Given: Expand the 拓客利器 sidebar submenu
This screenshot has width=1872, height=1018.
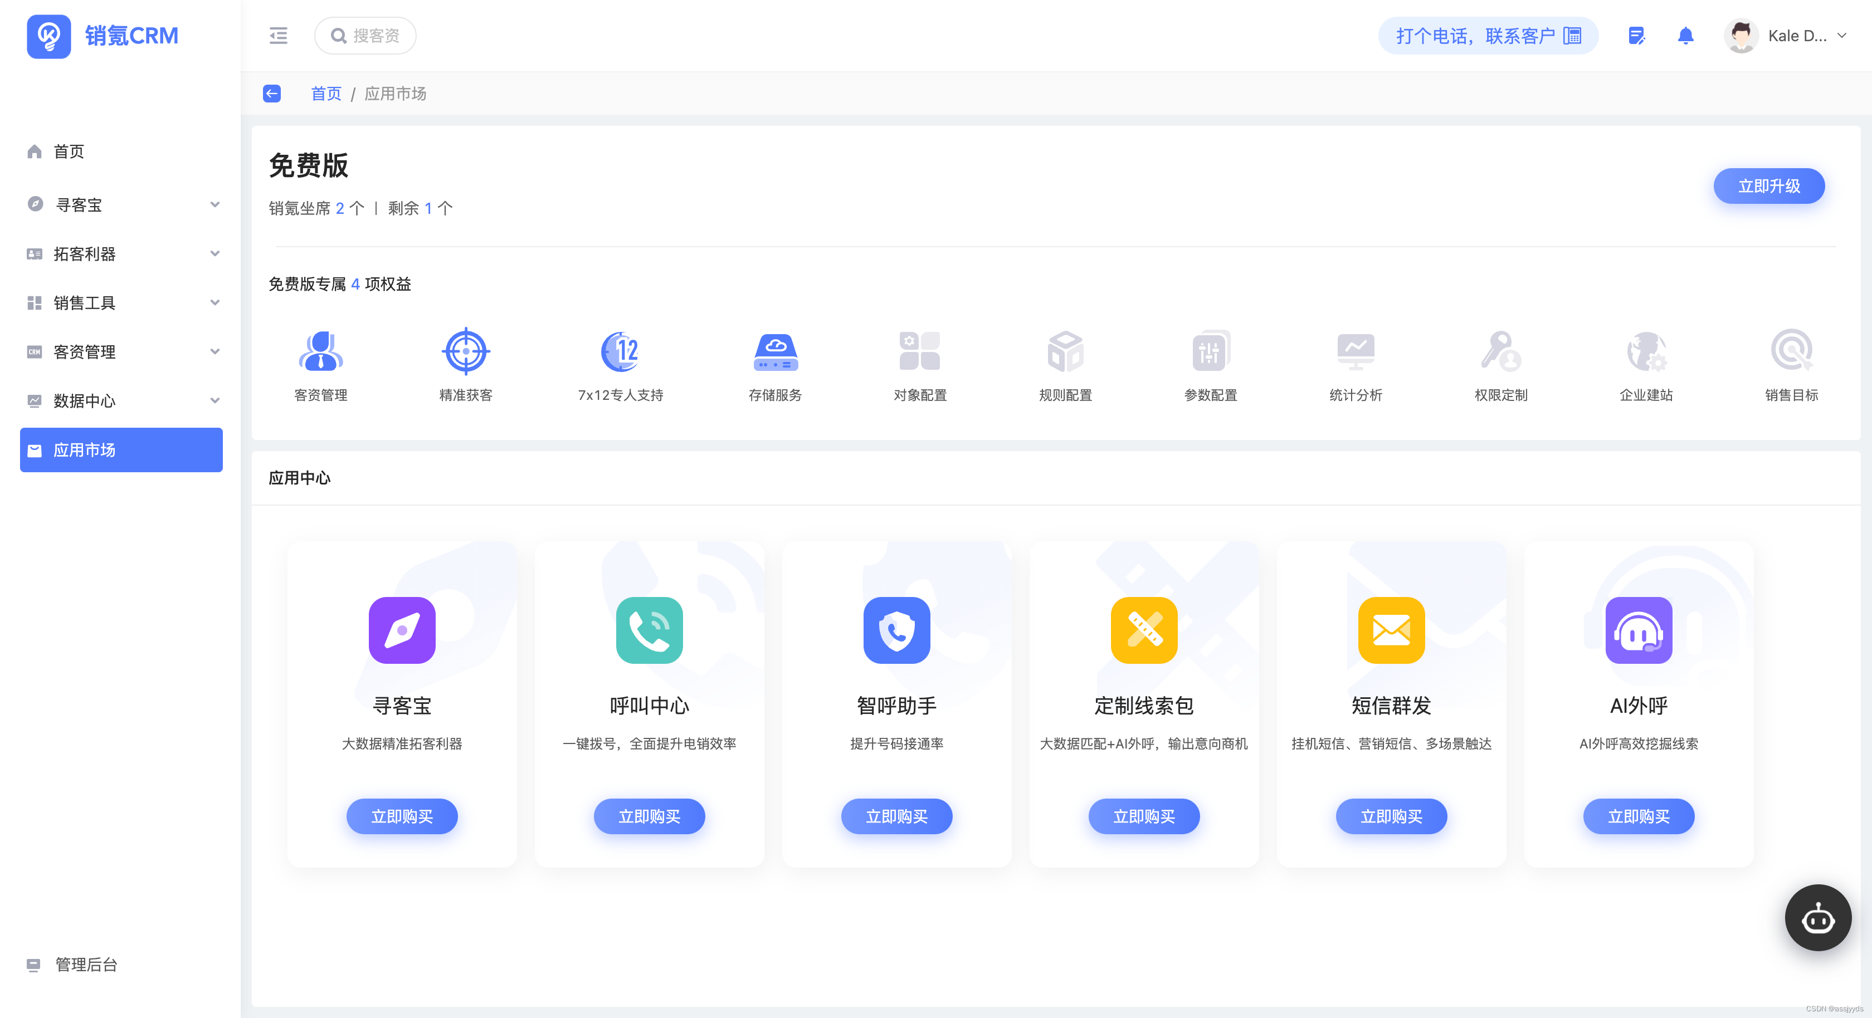Looking at the screenshot, I should coord(121,253).
